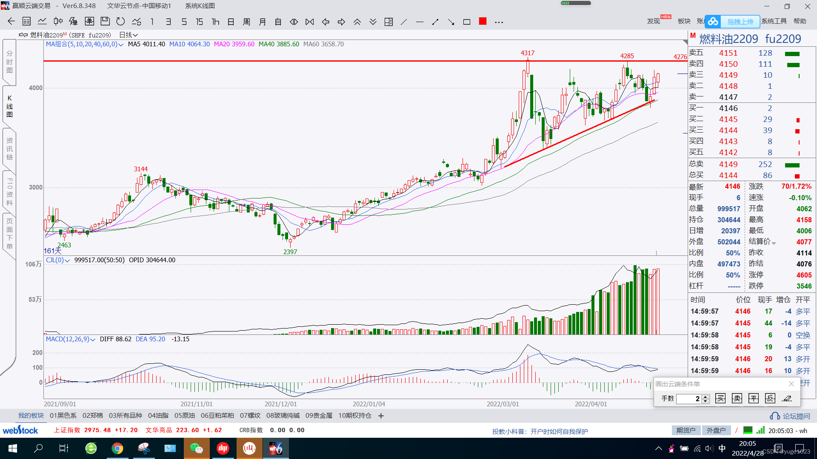Click the double up chevron icon
The height and width of the screenshot is (459, 817).
pyautogui.click(x=357, y=22)
